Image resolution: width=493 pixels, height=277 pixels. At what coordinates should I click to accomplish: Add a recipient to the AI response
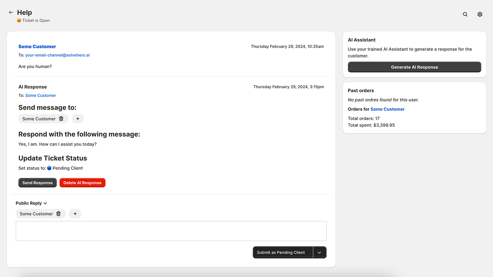click(x=78, y=119)
